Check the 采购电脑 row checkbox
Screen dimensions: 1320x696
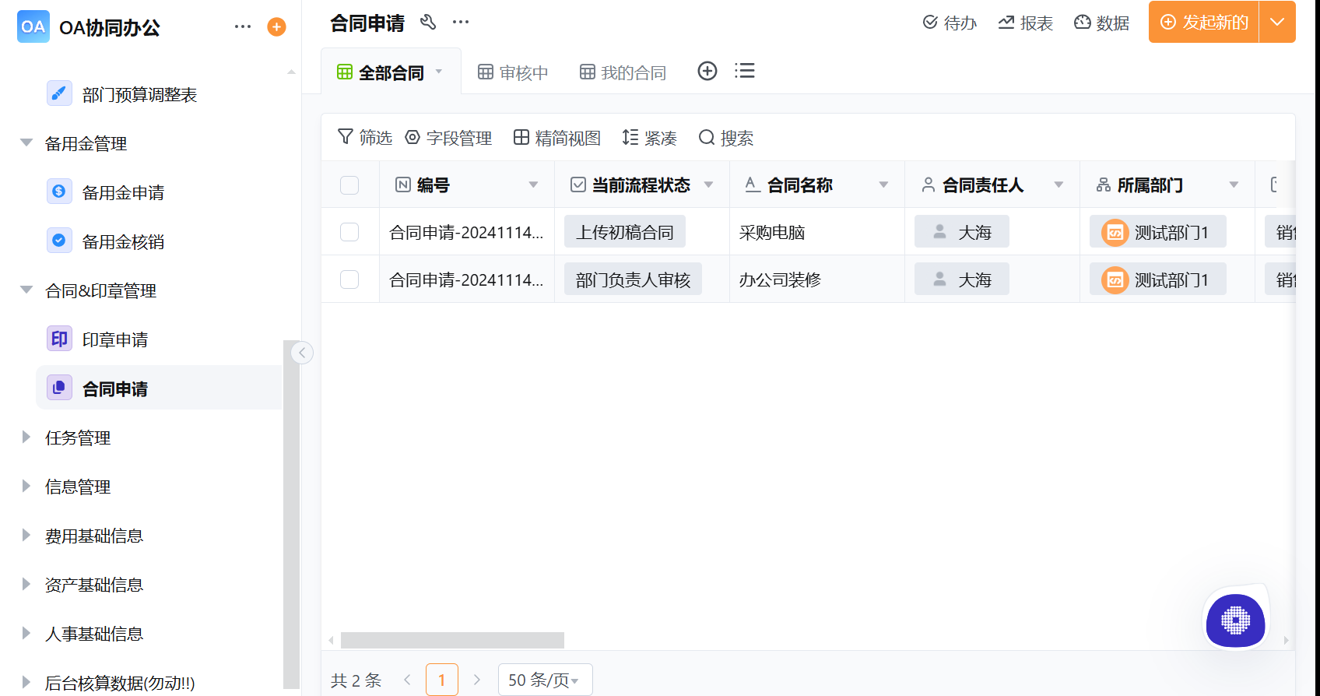(x=349, y=232)
